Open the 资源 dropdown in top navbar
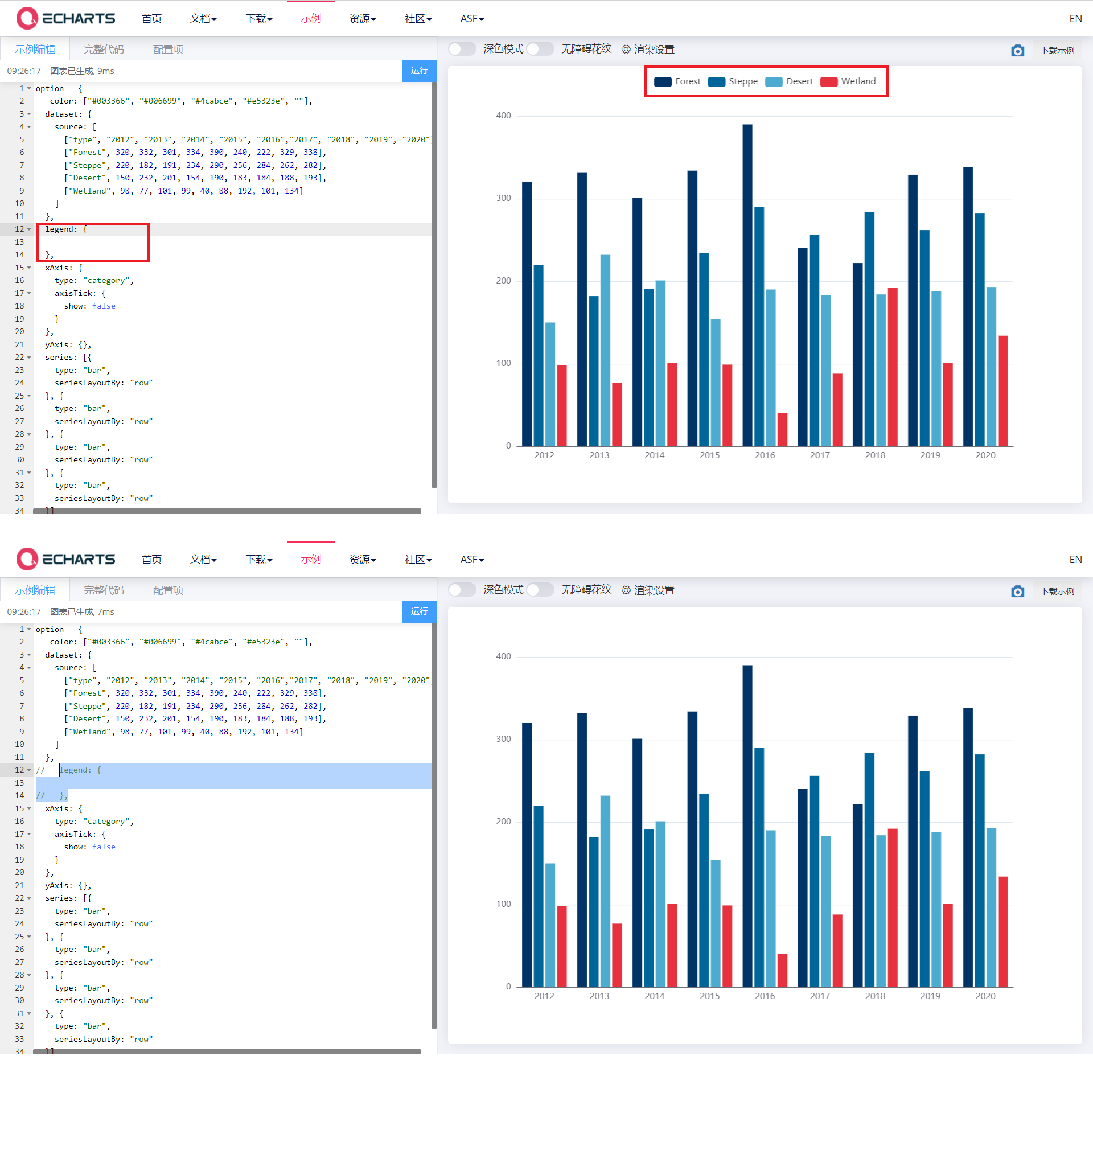 tap(362, 19)
